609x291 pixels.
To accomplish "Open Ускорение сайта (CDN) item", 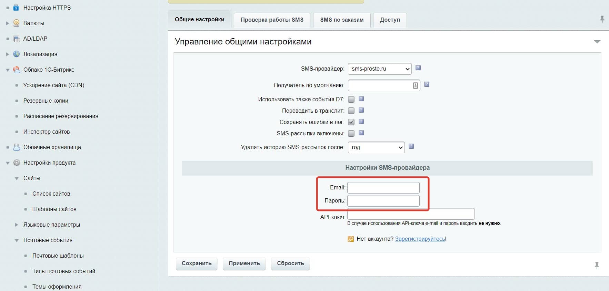I will pyautogui.click(x=54, y=85).
